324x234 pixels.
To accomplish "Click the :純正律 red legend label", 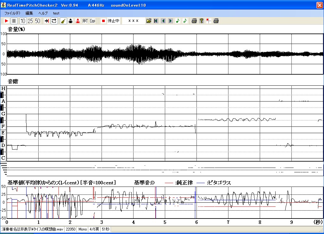I will (x=184, y=182).
